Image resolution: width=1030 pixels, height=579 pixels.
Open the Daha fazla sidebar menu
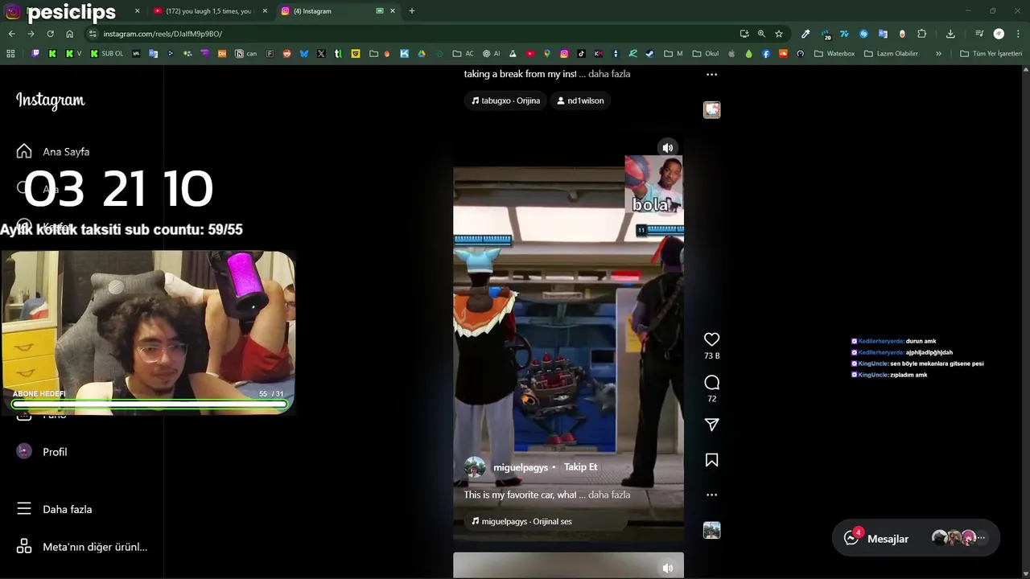coord(54,509)
